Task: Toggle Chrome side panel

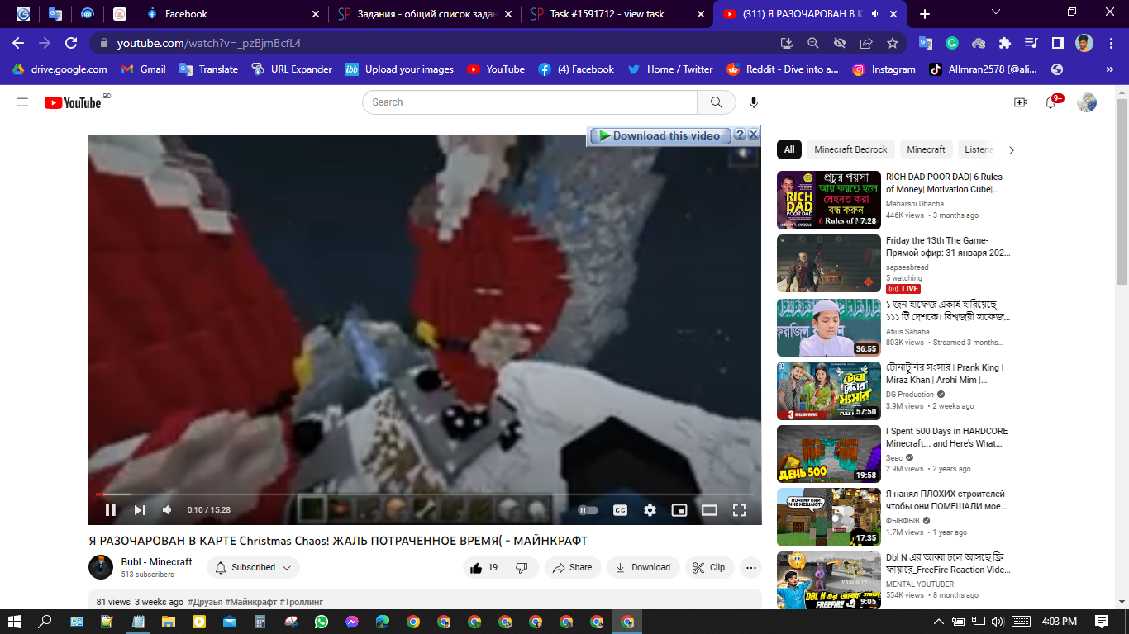Action: tap(1058, 43)
